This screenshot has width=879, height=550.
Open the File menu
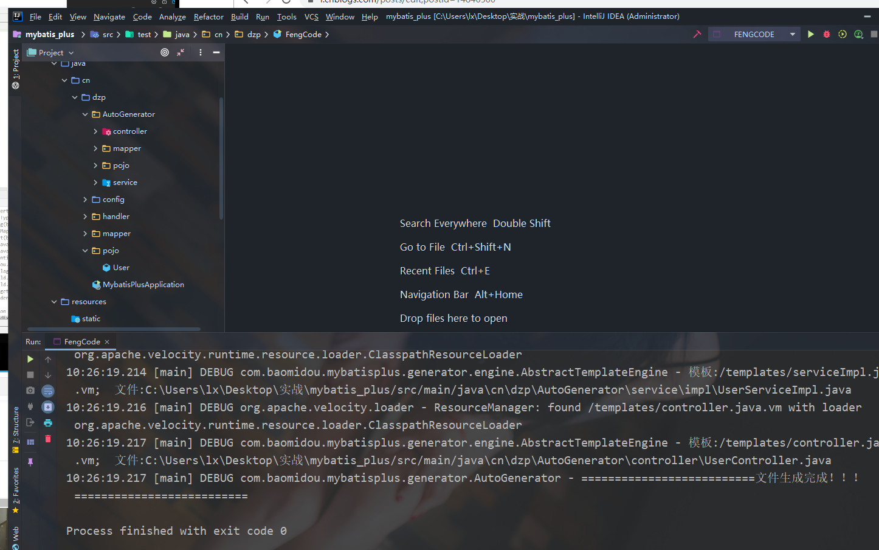click(35, 16)
